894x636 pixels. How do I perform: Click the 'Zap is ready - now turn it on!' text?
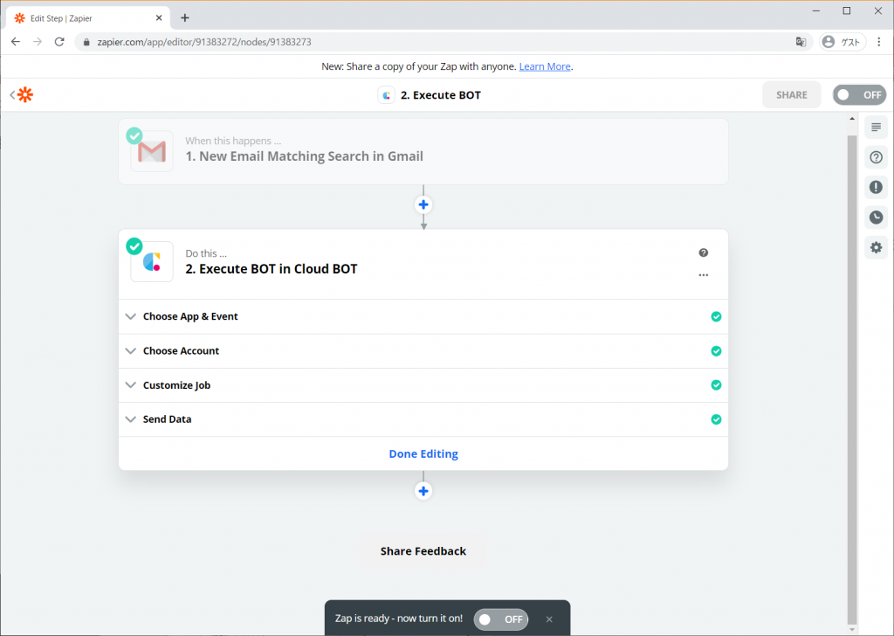coord(398,619)
